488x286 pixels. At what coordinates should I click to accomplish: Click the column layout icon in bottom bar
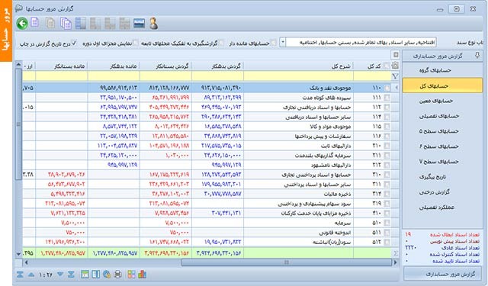[x=95, y=274]
